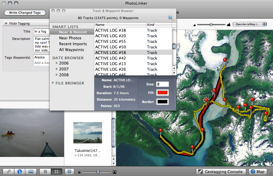The width and height of the screenshot is (273, 176).
Task: Click the track list scroll down arrow
Action: pos(174,73)
